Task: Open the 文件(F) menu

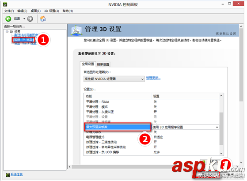Action: point(9,11)
